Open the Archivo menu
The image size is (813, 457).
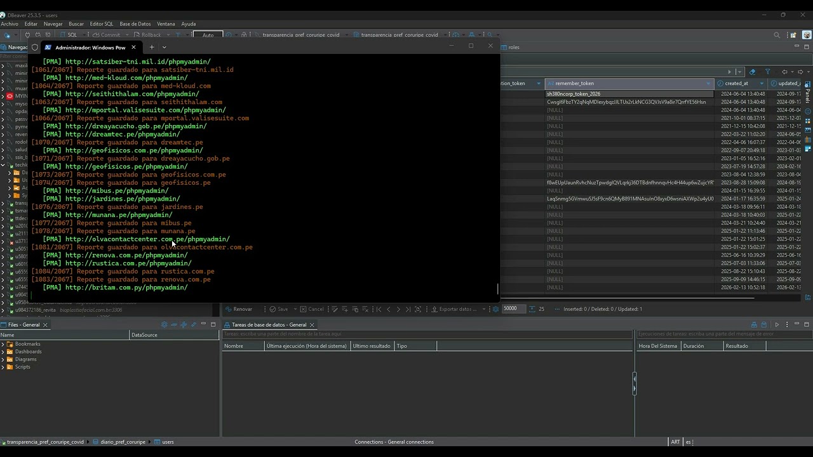[10, 24]
